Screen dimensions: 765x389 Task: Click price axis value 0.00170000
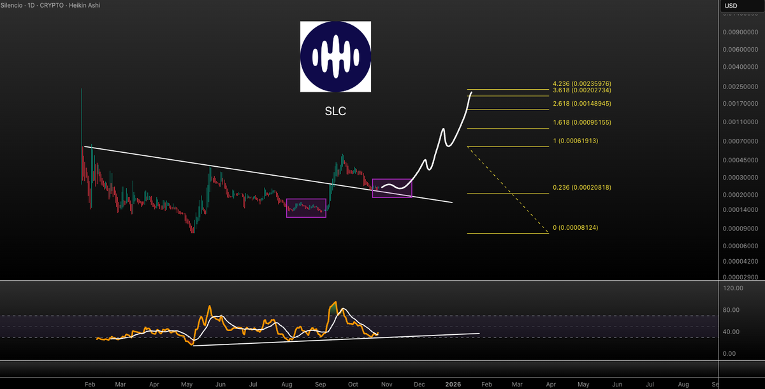pyautogui.click(x=741, y=103)
